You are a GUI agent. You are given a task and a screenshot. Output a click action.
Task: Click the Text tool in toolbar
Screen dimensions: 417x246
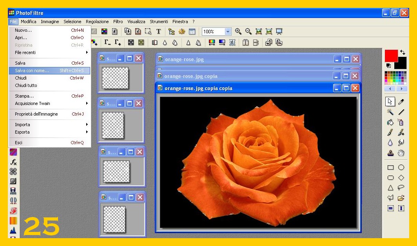[158, 32]
